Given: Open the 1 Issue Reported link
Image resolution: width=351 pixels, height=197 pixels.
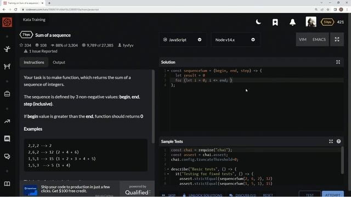Looking at the screenshot, I should pyautogui.click(x=41, y=51).
